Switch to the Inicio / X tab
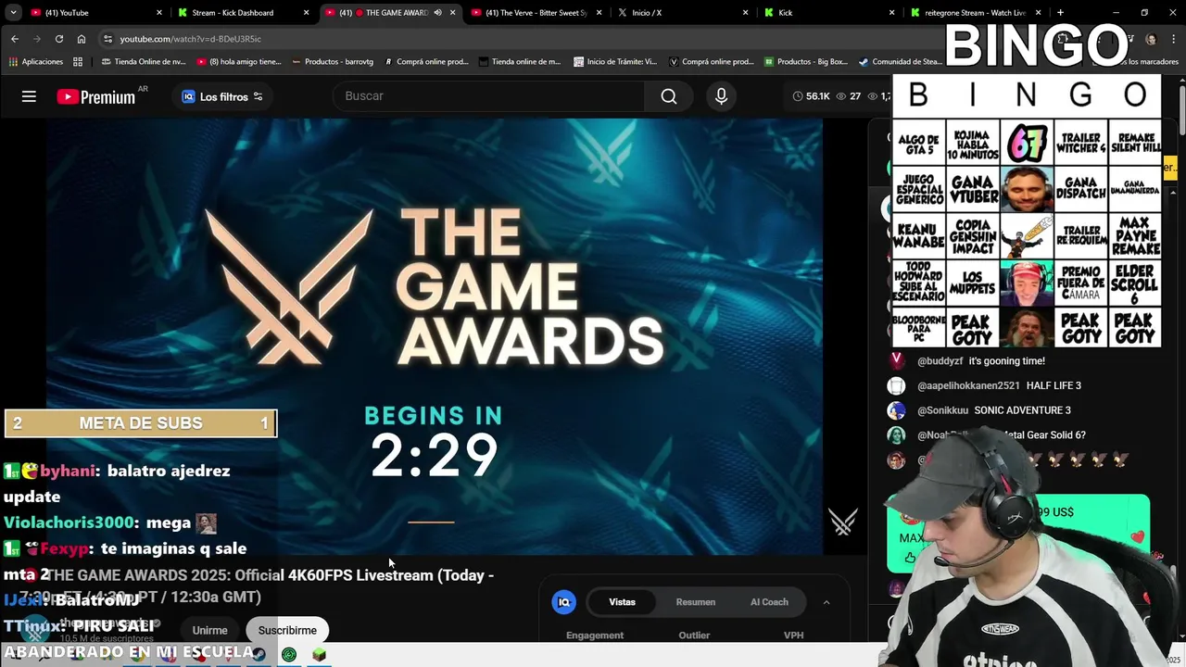1186x667 pixels. 681,13
